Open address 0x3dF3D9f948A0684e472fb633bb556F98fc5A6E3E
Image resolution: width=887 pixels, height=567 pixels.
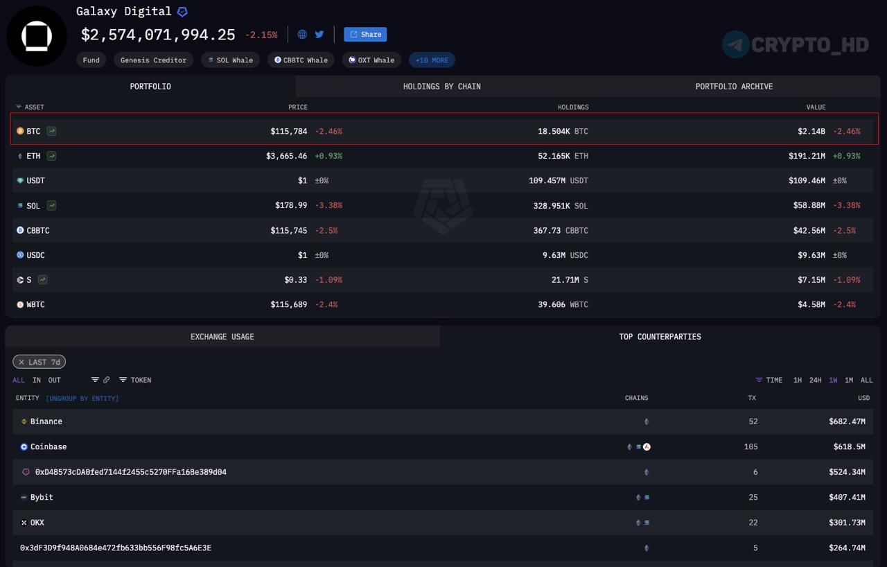(116, 548)
